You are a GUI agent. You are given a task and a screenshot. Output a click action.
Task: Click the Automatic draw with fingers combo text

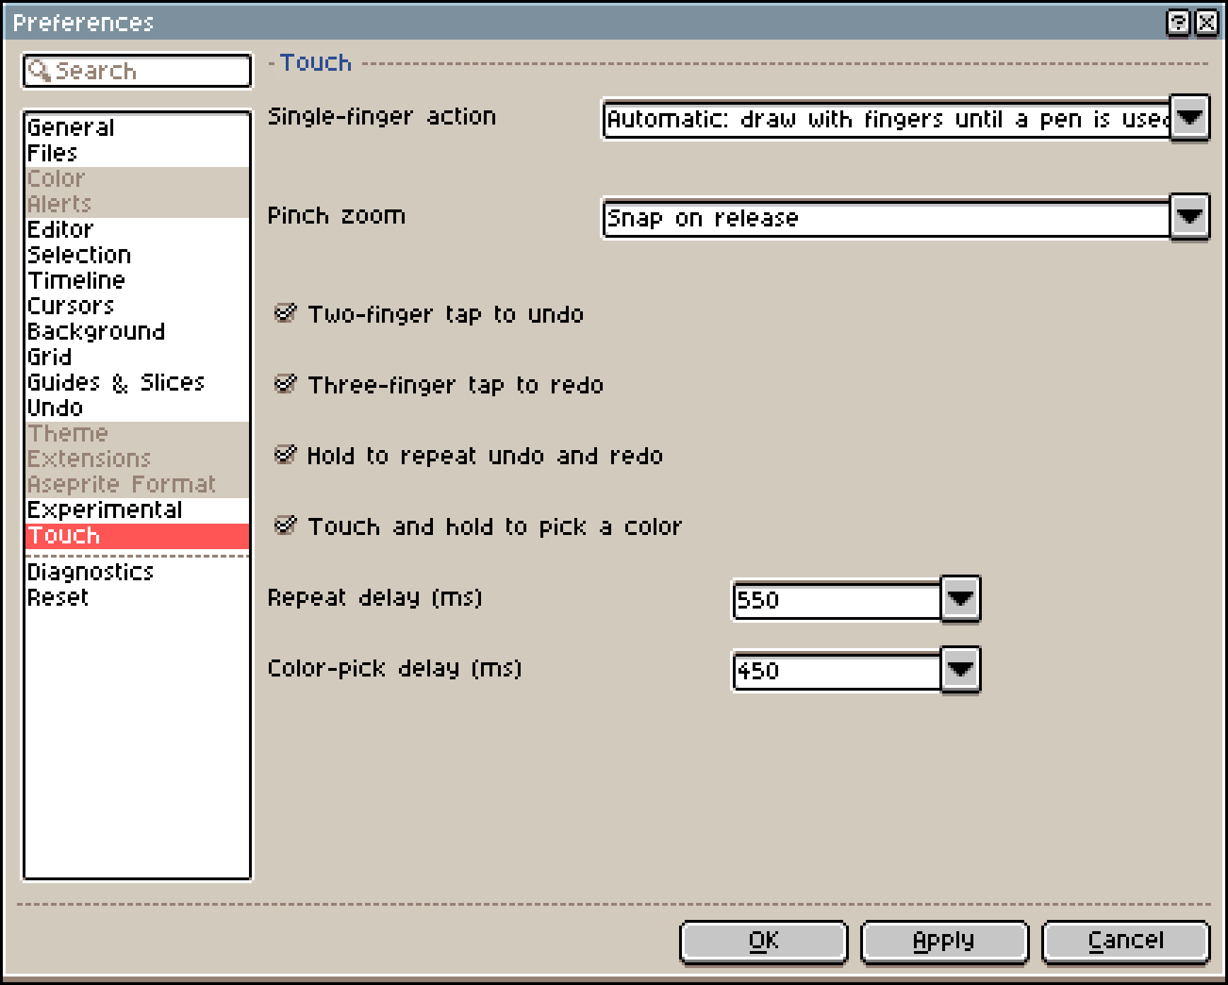(x=887, y=119)
